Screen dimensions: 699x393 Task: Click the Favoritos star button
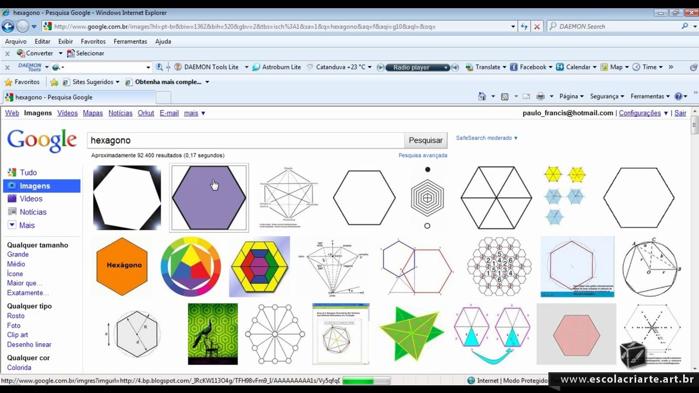22,82
